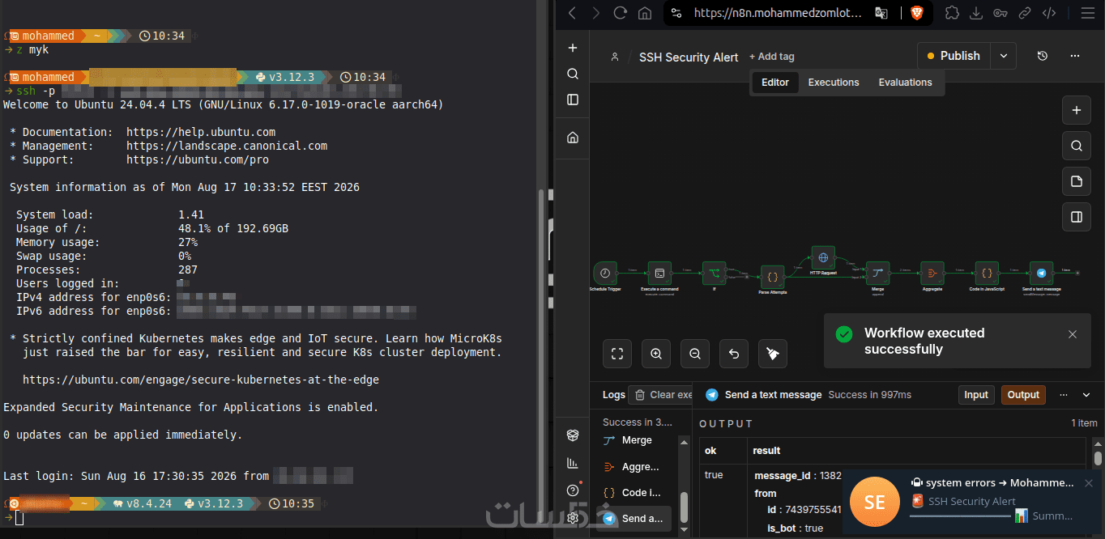Viewport: 1105px width, 539px height.
Task: Click the n8n sidebar plus icon
Action: (x=573, y=48)
